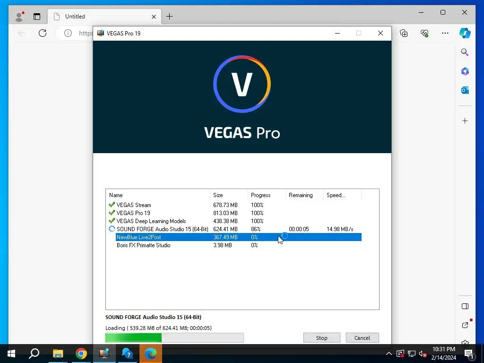The image size is (484, 363).
Task: Click the Name column header
Action: point(158,195)
